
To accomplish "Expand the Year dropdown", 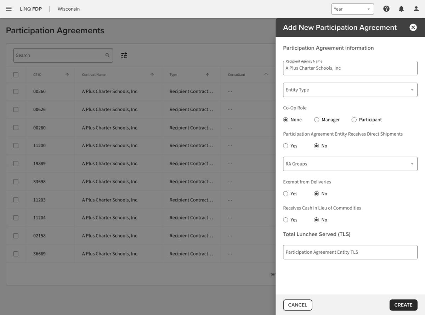I will click(x=352, y=9).
